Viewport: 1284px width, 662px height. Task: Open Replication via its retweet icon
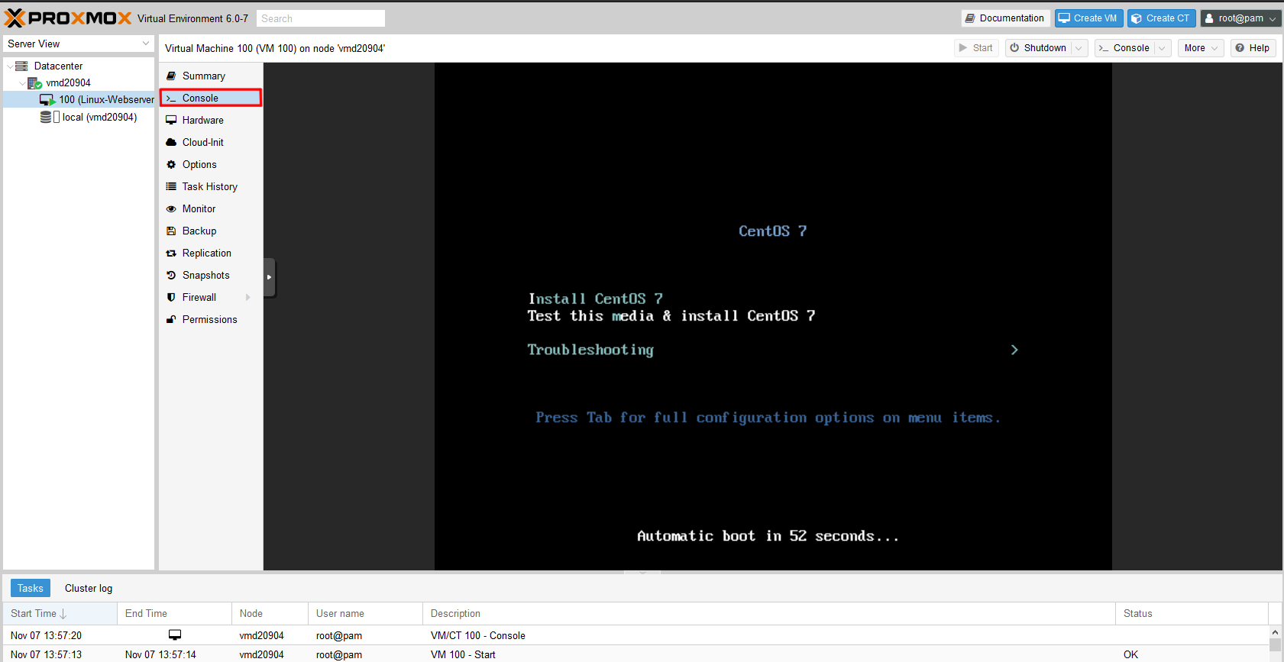tap(171, 253)
